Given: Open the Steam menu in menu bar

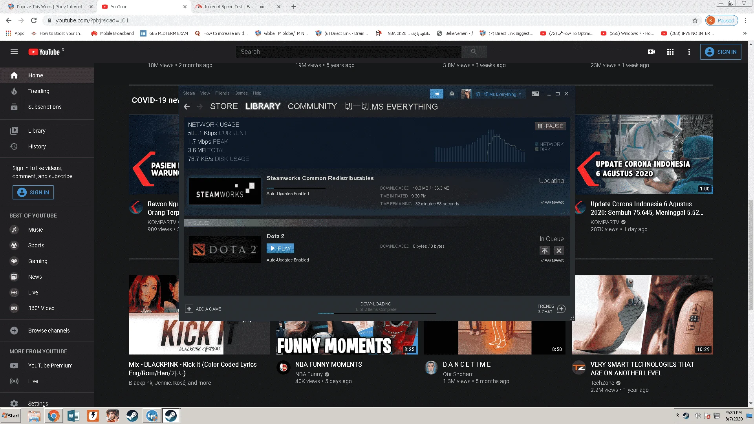Looking at the screenshot, I should click(x=189, y=93).
